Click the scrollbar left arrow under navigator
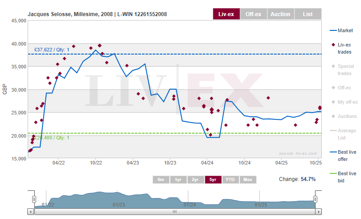361x219 pixels. click(x=31, y=212)
